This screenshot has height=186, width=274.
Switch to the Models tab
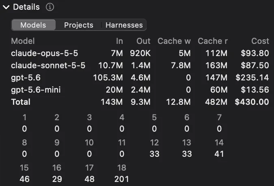click(33, 25)
